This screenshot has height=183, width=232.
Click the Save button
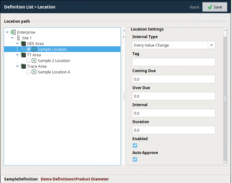coord(215,7)
